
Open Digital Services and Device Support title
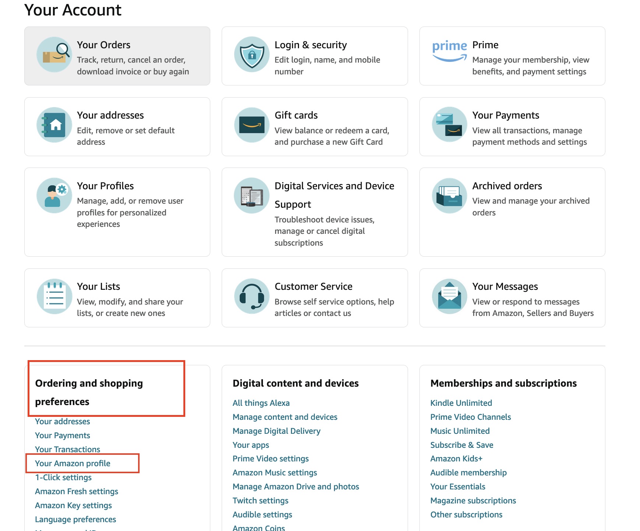point(334,195)
